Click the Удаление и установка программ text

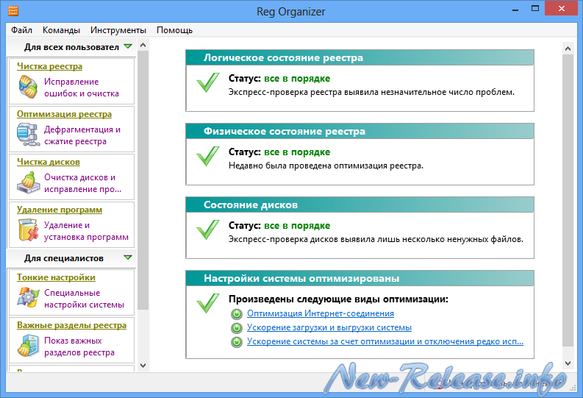86,231
